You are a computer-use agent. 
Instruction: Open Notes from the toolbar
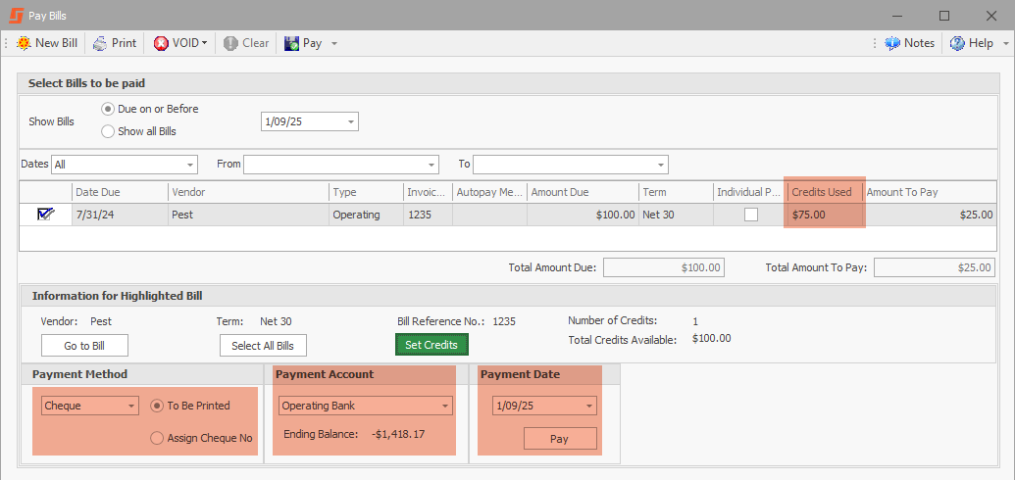(x=892, y=43)
